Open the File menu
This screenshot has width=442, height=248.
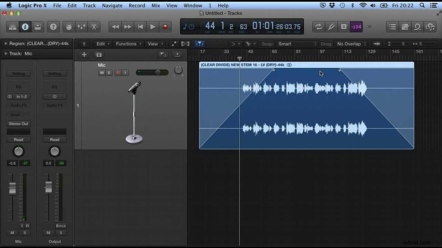pos(57,6)
